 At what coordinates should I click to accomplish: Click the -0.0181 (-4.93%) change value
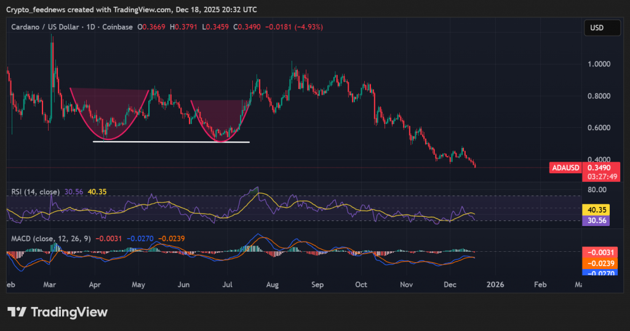coord(294,27)
